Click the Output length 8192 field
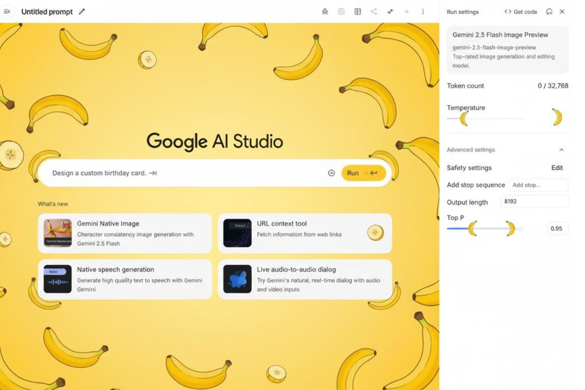585x390 pixels. click(x=534, y=201)
